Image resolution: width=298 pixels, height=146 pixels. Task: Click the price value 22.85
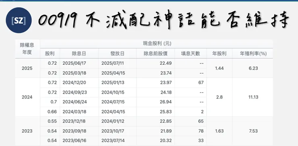pyautogui.click(x=166, y=121)
